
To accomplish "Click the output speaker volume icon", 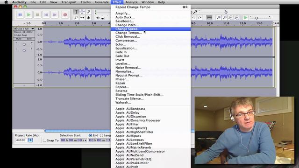I will (x=98, y=18).
